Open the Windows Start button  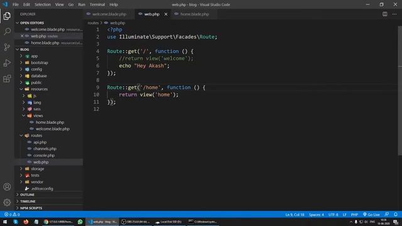pos(5,222)
